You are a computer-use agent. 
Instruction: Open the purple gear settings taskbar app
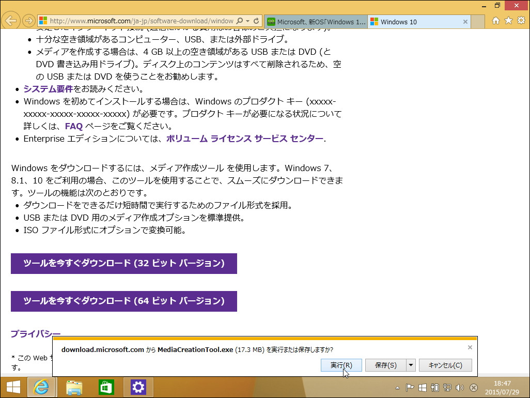(138, 387)
